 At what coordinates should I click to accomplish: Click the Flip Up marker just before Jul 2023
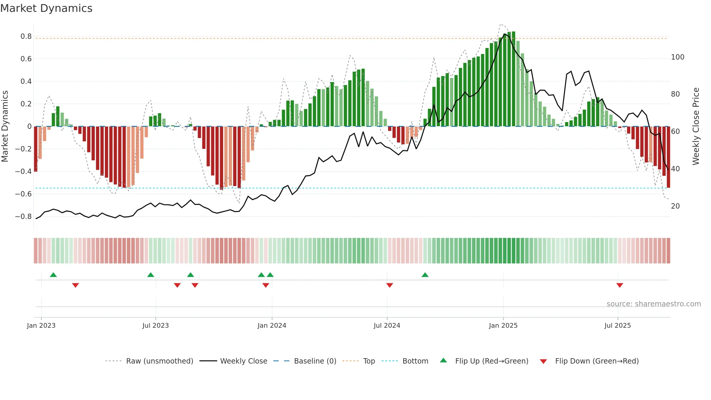point(151,275)
